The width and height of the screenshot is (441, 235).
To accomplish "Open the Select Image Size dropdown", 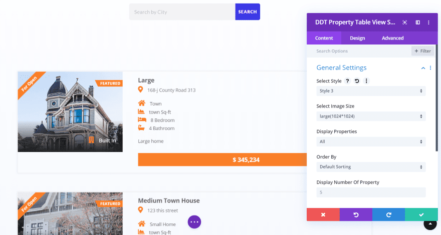I will [x=371, y=116].
